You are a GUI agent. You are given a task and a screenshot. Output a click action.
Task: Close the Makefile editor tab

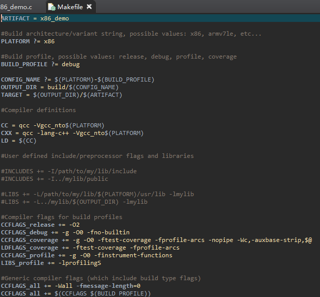click(89, 7)
